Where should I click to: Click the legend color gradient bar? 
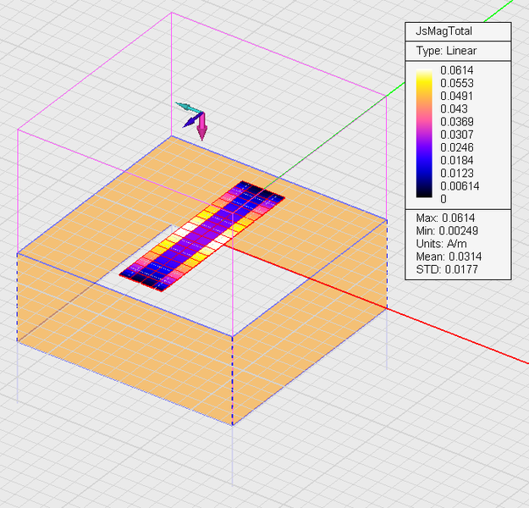[425, 134]
